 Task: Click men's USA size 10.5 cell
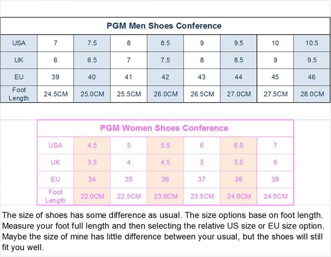coord(312,43)
